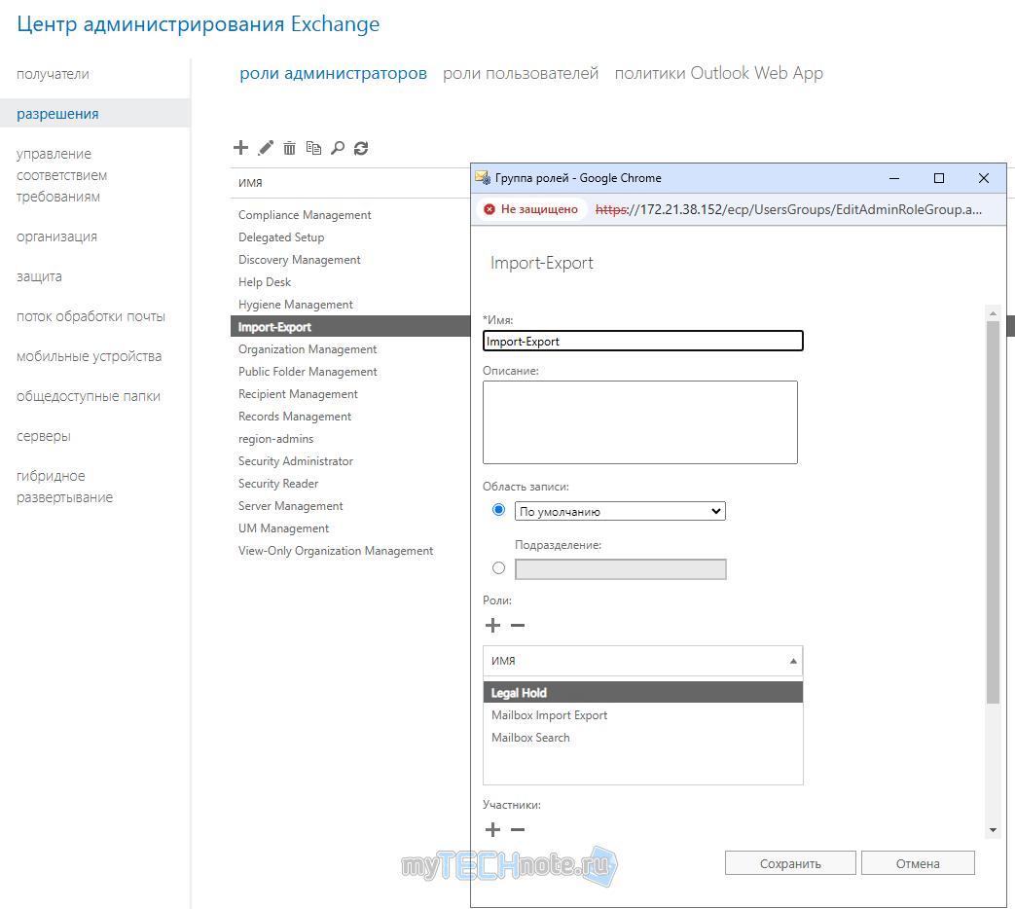Switch to роли администраторов tab
Image resolution: width=1015 pixels, height=909 pixels.
click(334, 73)
